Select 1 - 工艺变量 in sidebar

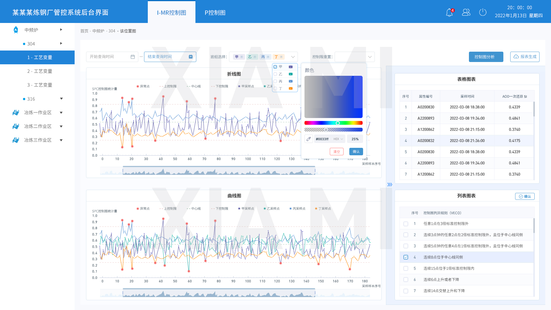[37, 57]
